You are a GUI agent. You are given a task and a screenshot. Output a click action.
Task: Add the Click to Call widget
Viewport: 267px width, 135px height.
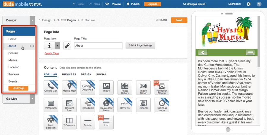coord(51,88)
